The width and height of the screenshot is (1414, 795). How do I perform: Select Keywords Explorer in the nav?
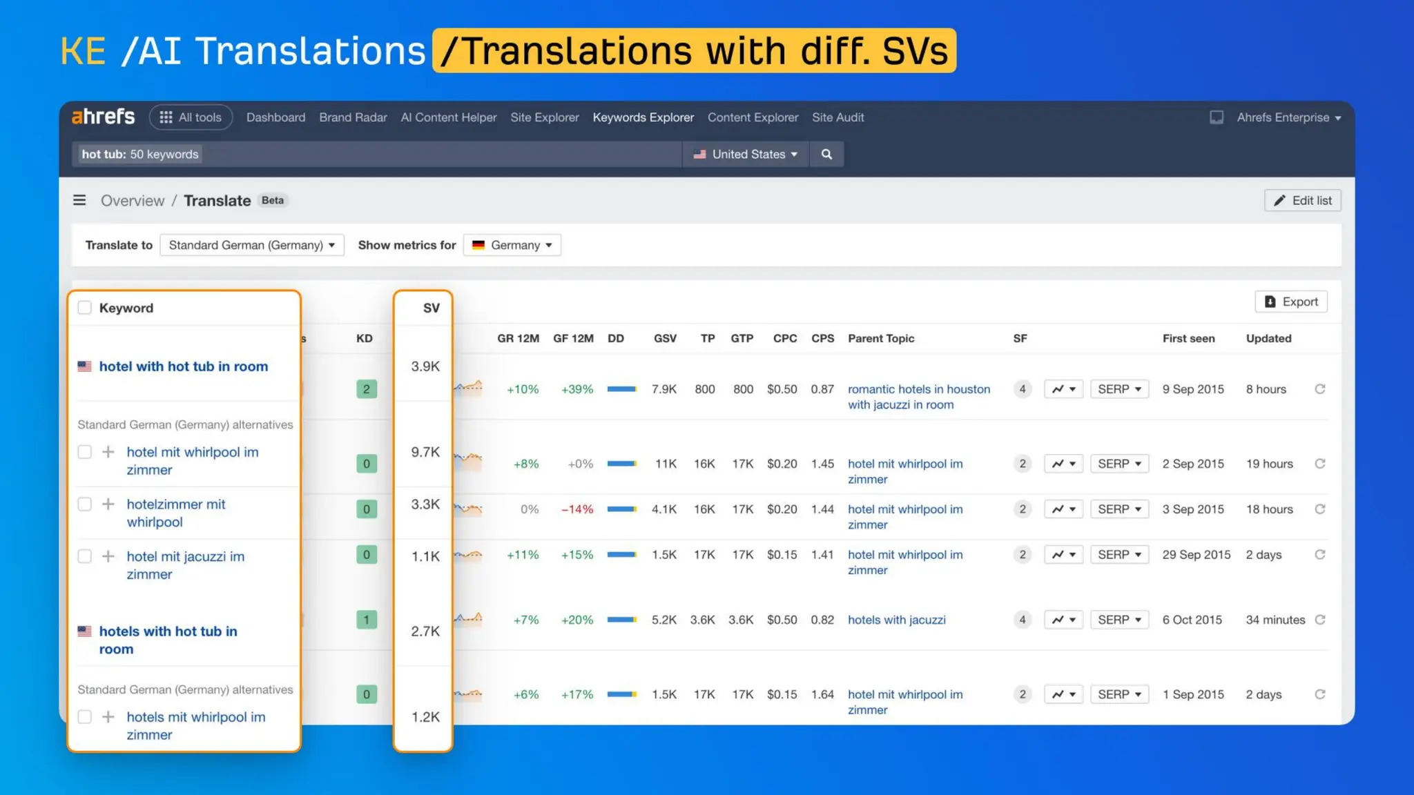(x=643, y=117)
